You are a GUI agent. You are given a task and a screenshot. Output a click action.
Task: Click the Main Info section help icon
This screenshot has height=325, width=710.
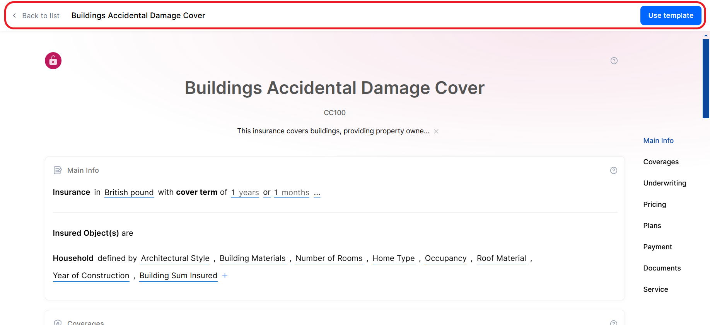pyautogui.click(x=613, y=170)
